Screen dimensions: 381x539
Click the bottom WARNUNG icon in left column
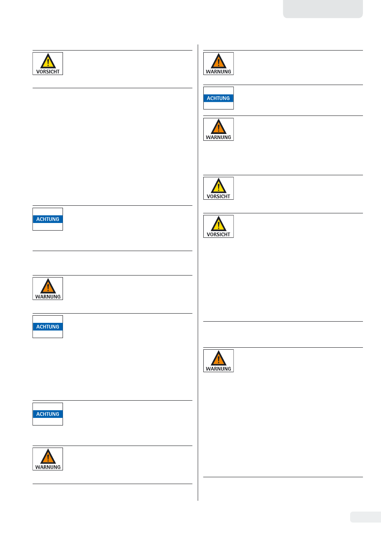point(48,459)
